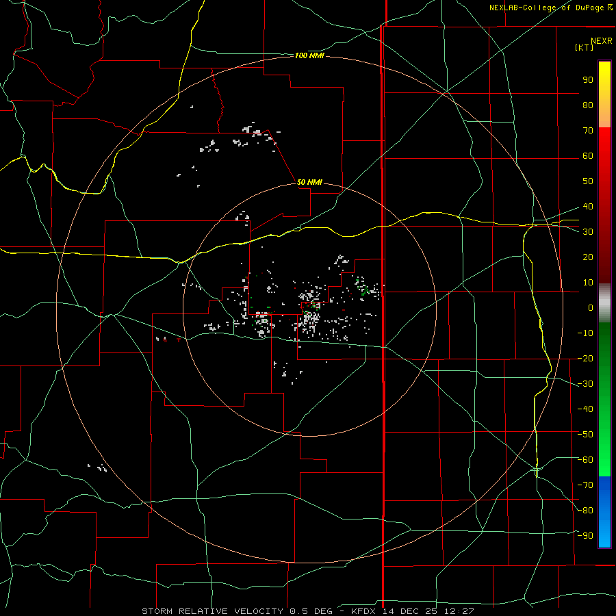Click the 100 NMI range ring label
This screenshot has height=616, width=616.
pos(309,56)
